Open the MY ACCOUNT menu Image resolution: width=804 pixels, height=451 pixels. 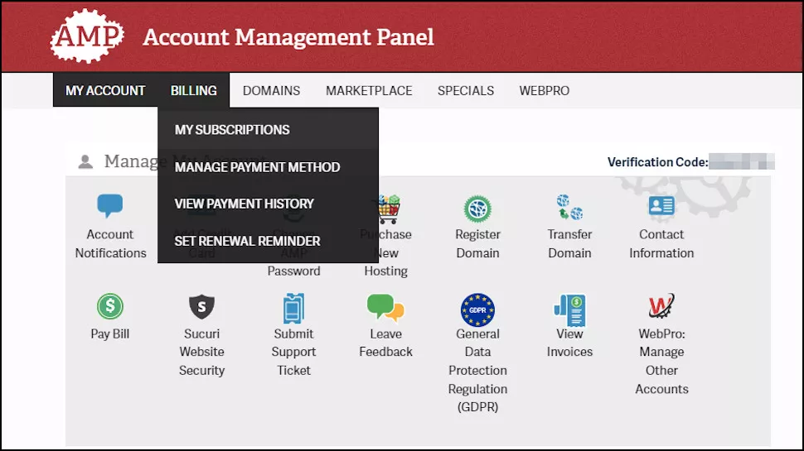click(105, 90)
